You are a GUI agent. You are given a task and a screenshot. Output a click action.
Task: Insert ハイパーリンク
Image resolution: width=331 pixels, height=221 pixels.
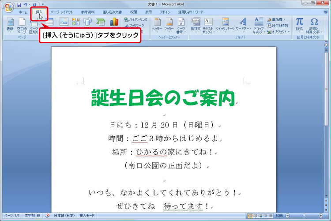(x=136, y=19)
